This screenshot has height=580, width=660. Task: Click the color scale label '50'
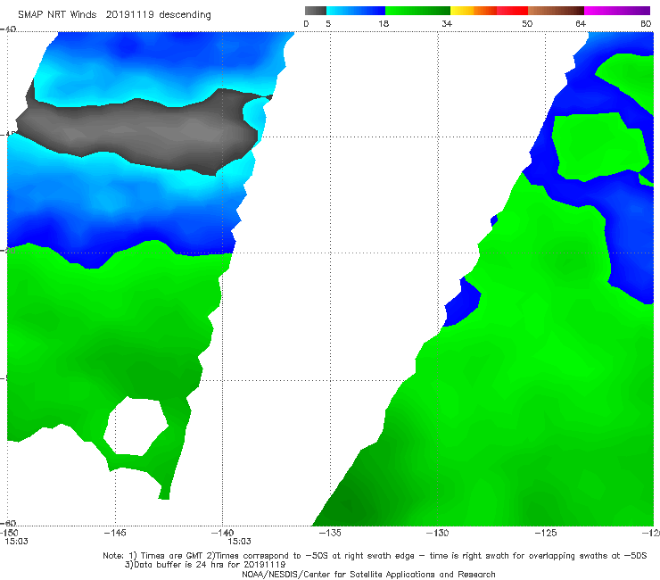coord(527,24)
